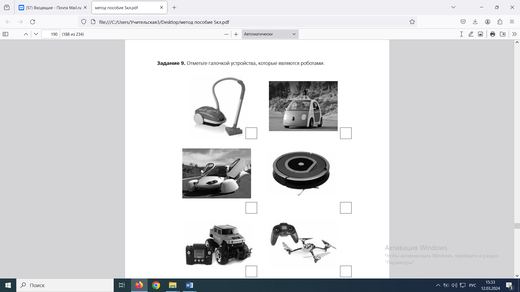
Task: Check the box next to vacuum cleaner
Action: pos(251,133)
